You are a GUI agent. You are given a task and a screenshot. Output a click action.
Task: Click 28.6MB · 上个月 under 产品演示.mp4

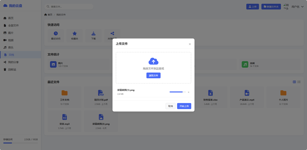(247, 104)
